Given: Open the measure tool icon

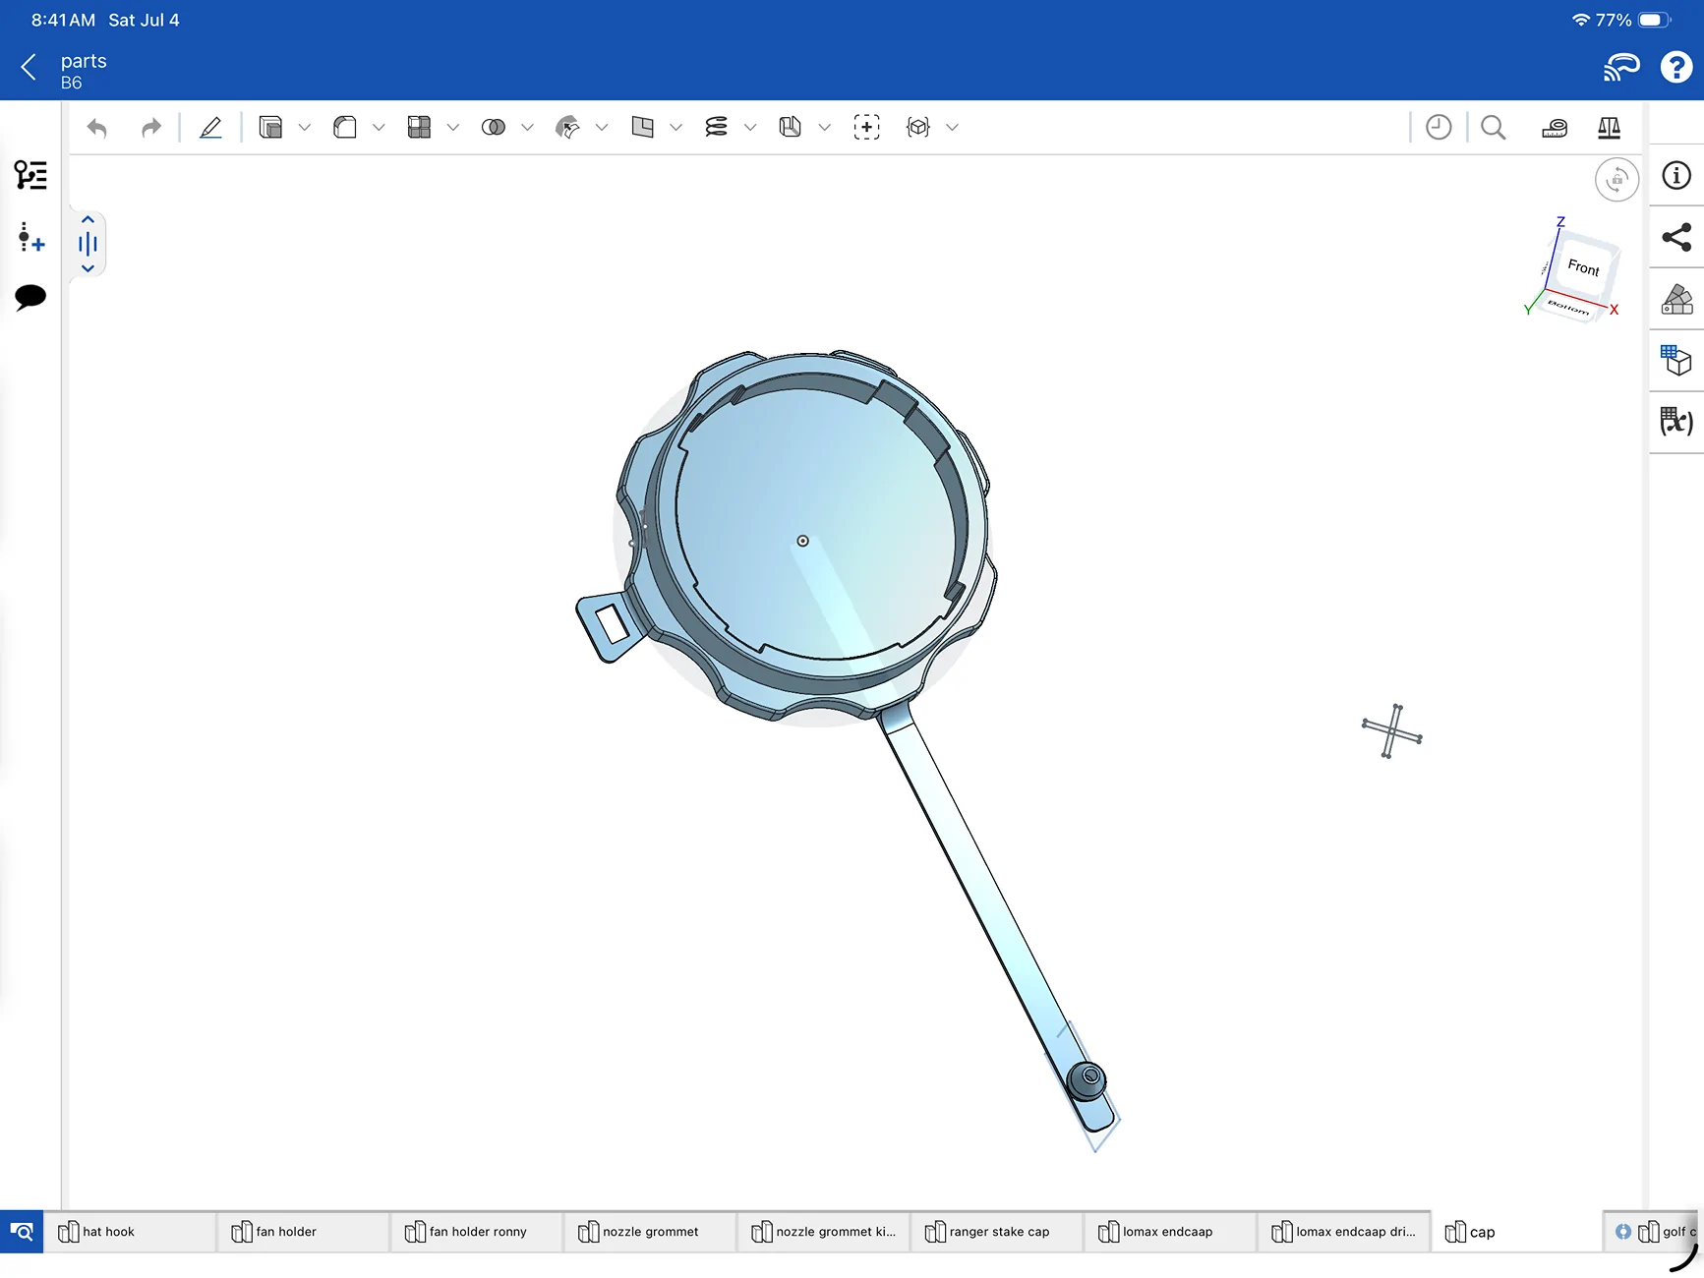Looking at the screenshot, I should (1555, 128).
